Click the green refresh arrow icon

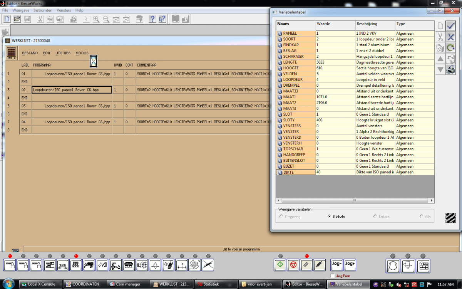pyautogui.click(x=451, y=48)
